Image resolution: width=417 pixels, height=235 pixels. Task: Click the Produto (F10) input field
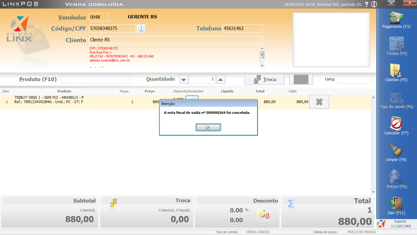[x=96, y=80]
